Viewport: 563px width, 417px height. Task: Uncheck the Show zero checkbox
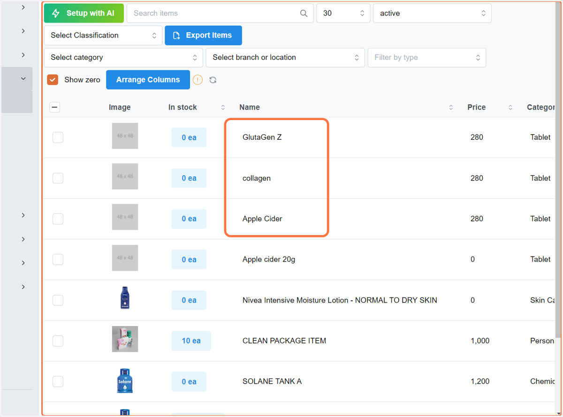coord(53,80)
